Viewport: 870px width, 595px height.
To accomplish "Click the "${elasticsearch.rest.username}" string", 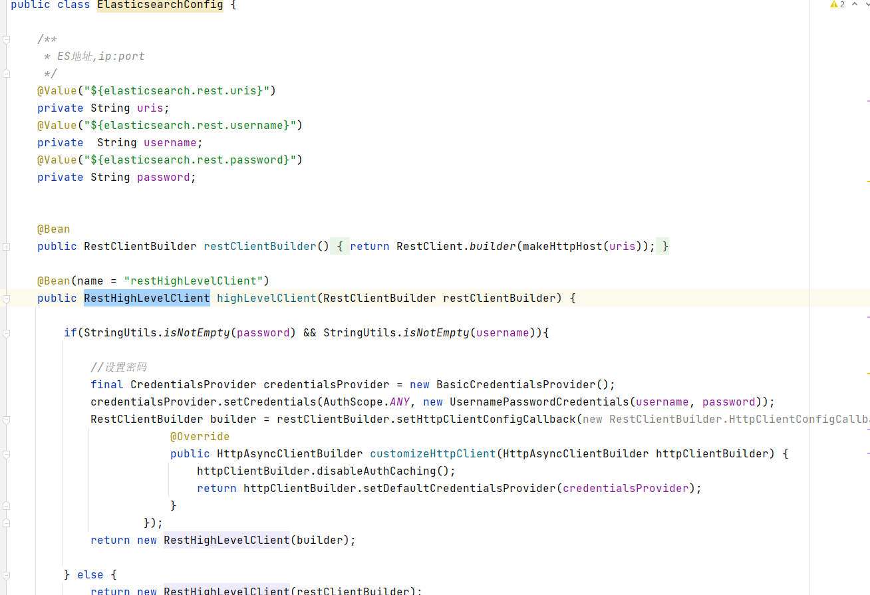I will coord(190,125).
